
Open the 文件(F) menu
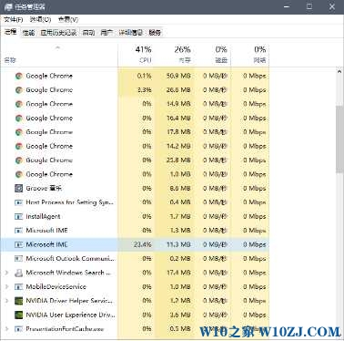point(14,20)
